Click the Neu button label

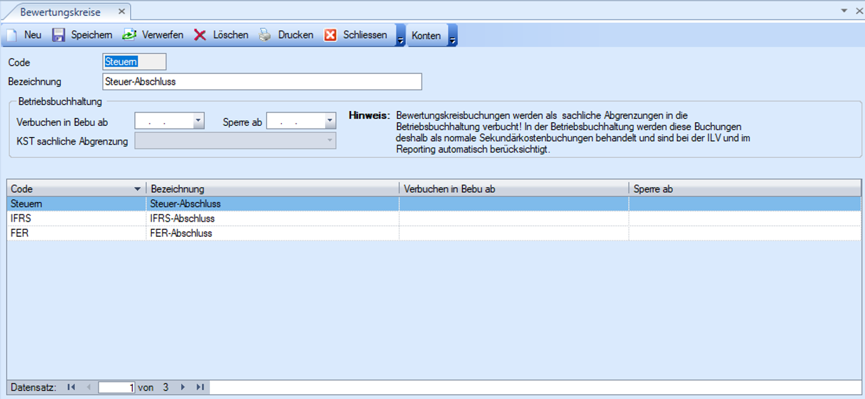33,35
